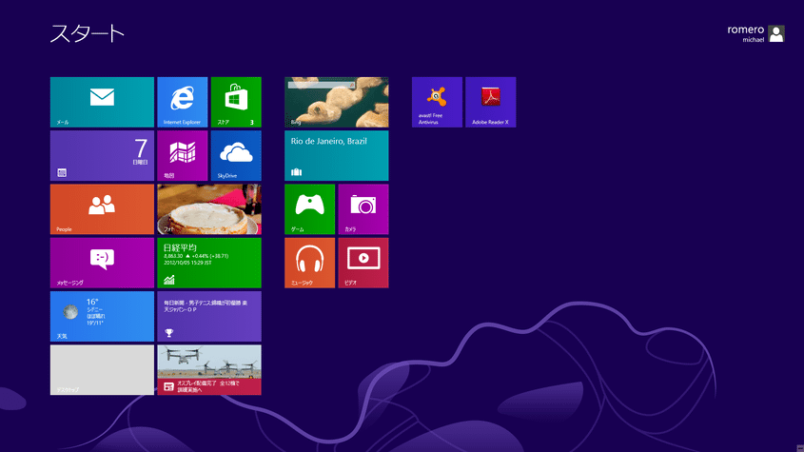
Task: Click the romero user account picture
Action: click(776, 33)
